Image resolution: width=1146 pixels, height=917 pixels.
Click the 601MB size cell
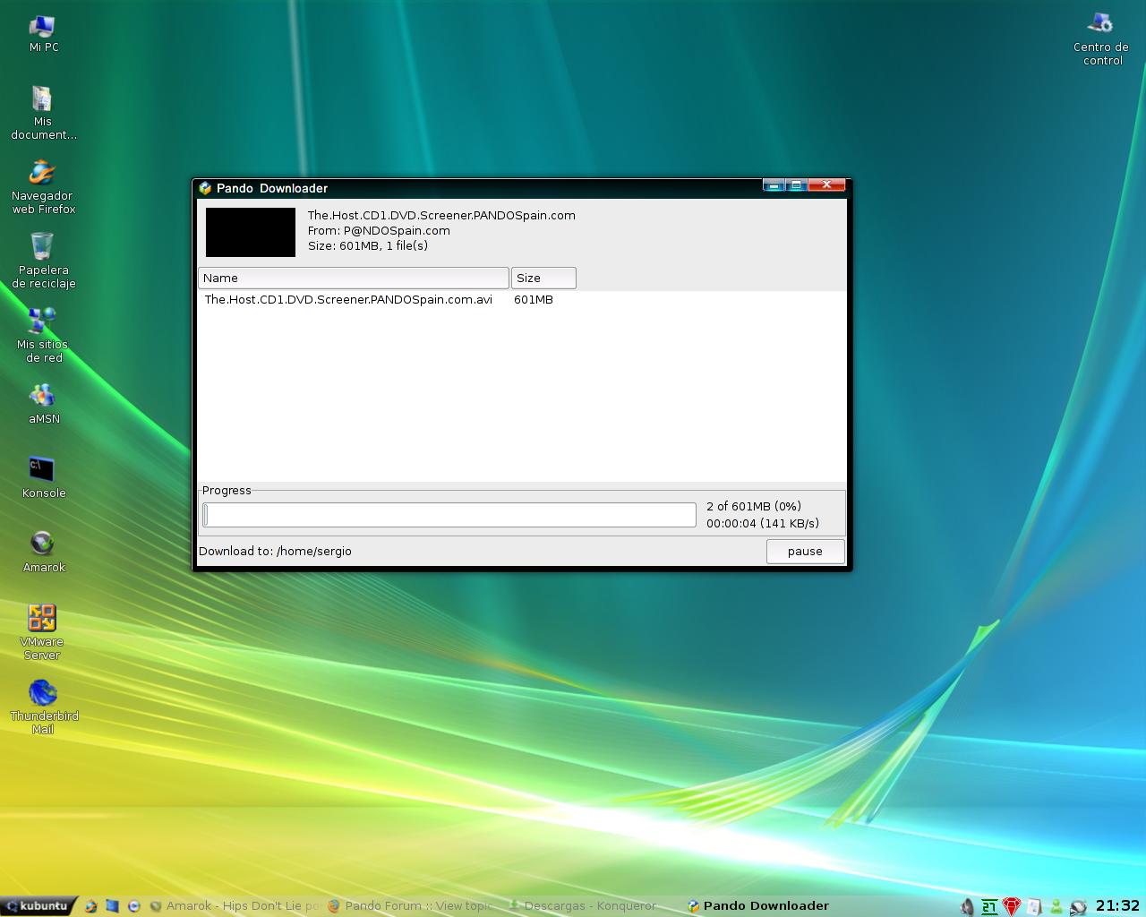tap(534, 300)
